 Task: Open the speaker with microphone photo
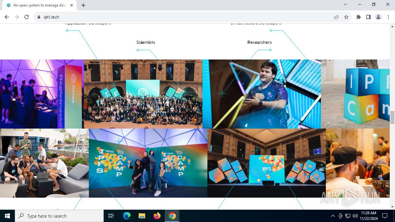(x=262, y=94)
